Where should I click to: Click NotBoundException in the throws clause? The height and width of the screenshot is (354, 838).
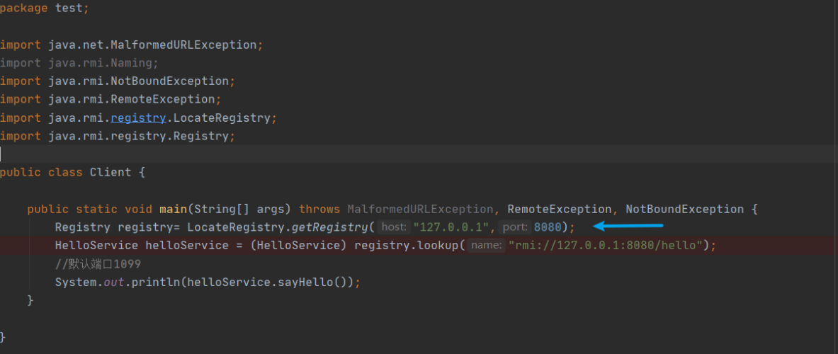(x=684, y=209)
